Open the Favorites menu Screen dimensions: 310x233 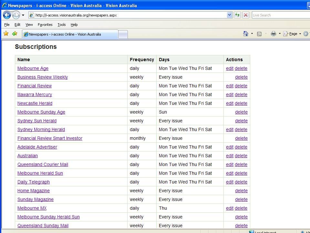coord(45,25)
